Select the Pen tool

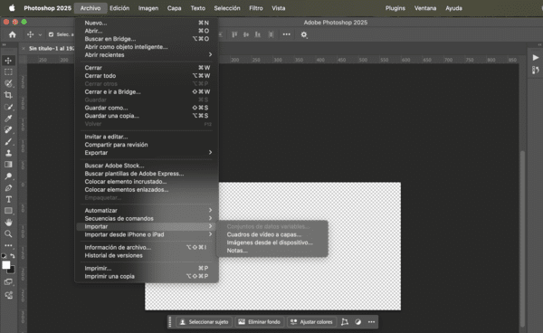click(8, 188)
